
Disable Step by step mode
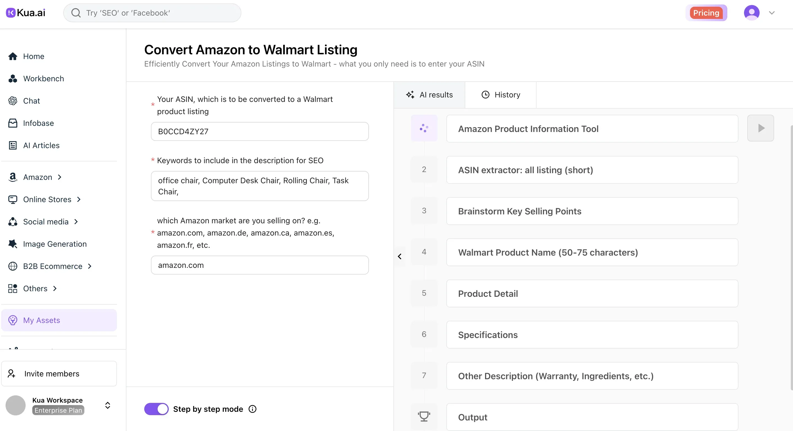coord(156,409)
